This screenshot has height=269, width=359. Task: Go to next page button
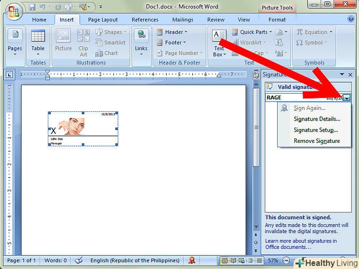256,251
